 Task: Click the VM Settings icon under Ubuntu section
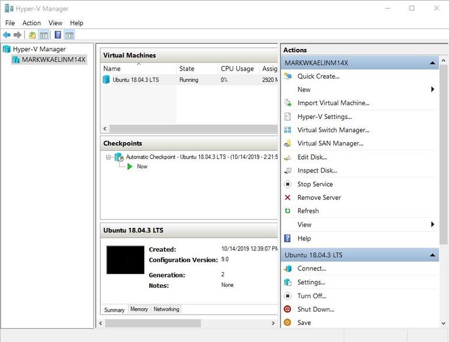pos(288,282)
